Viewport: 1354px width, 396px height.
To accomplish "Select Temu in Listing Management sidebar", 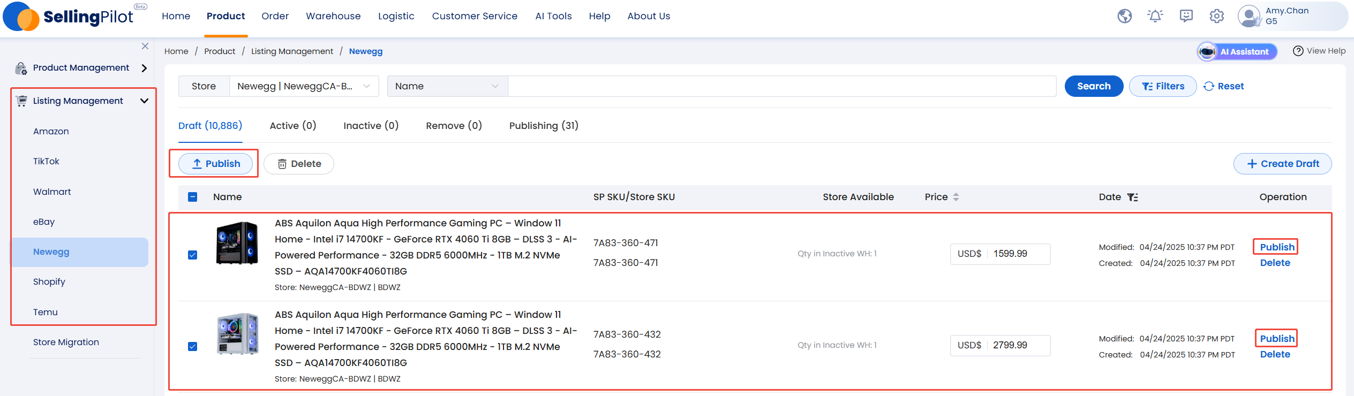I will tap(46, 312).
